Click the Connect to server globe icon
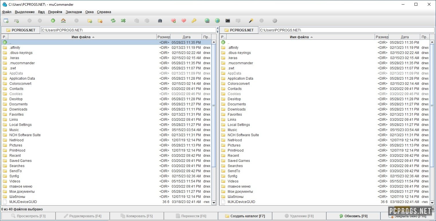 (207, 21)
